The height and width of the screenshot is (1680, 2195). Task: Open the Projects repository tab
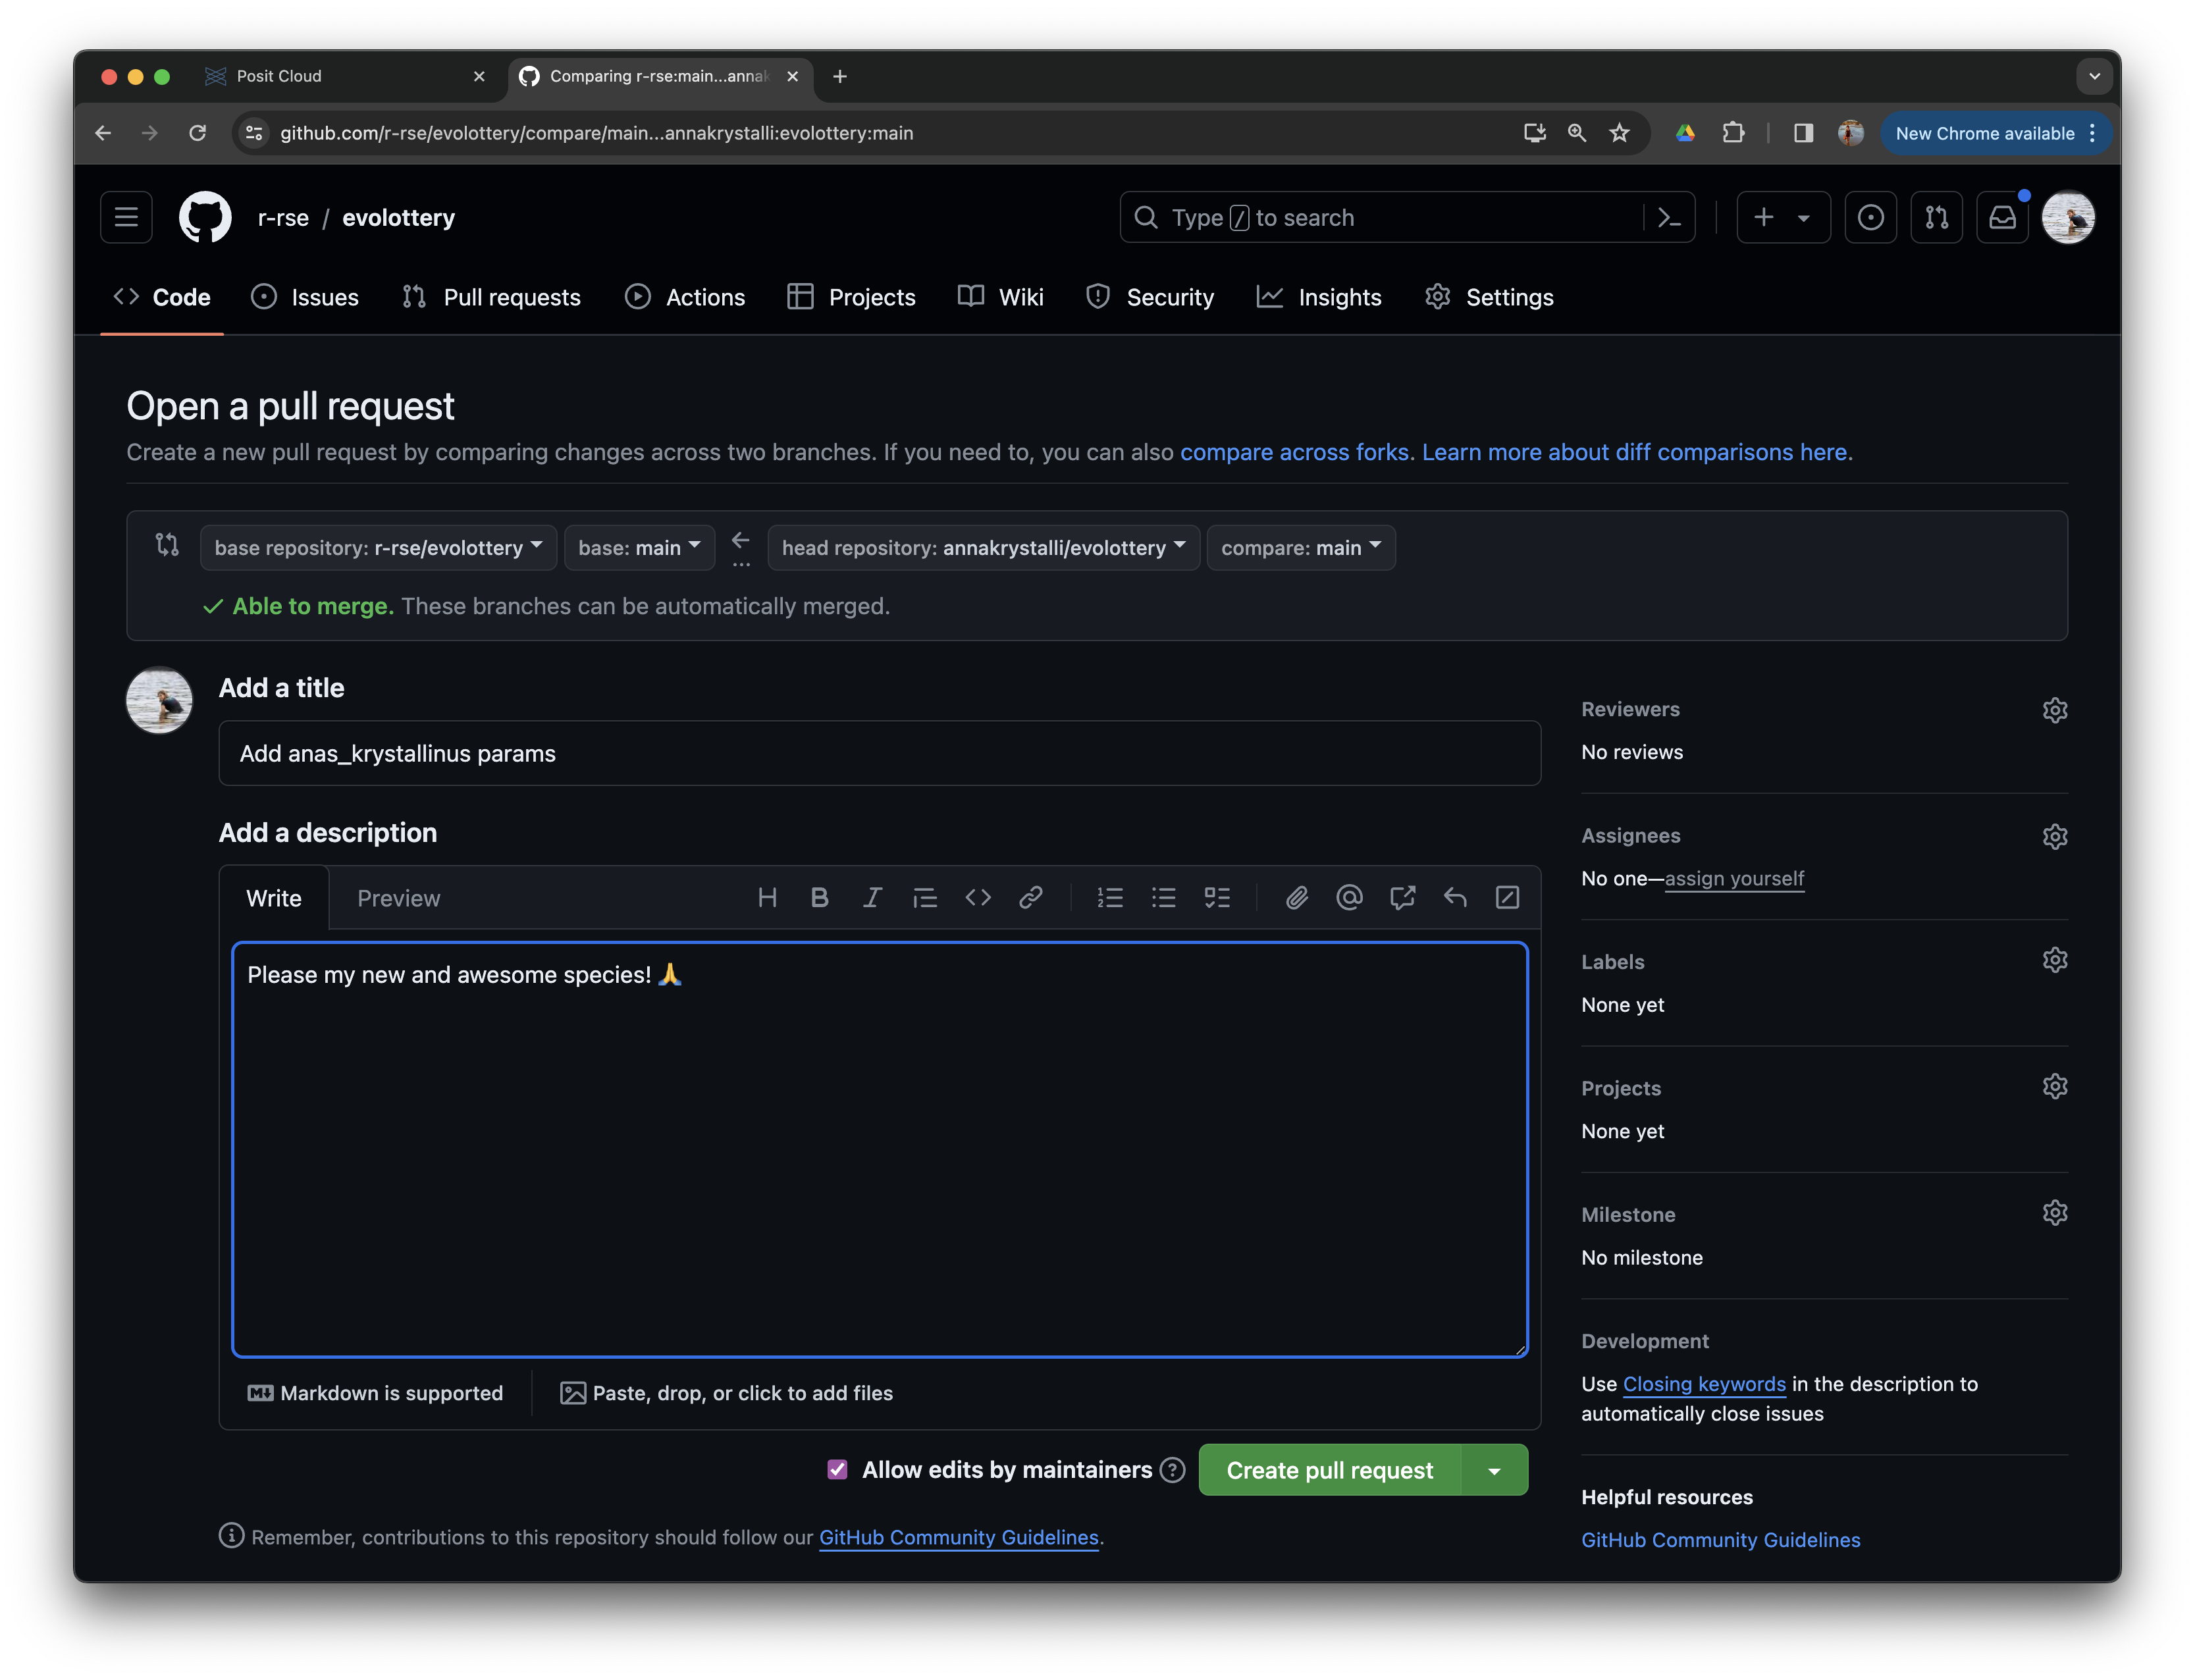851,297
